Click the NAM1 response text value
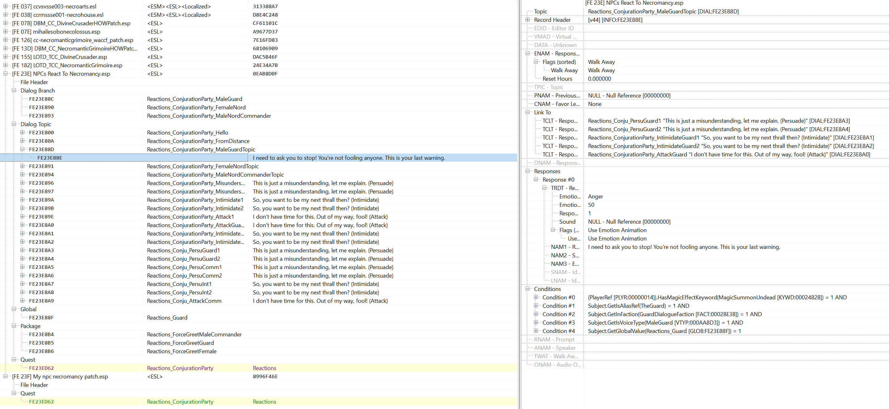 click(x=684, y=247)
